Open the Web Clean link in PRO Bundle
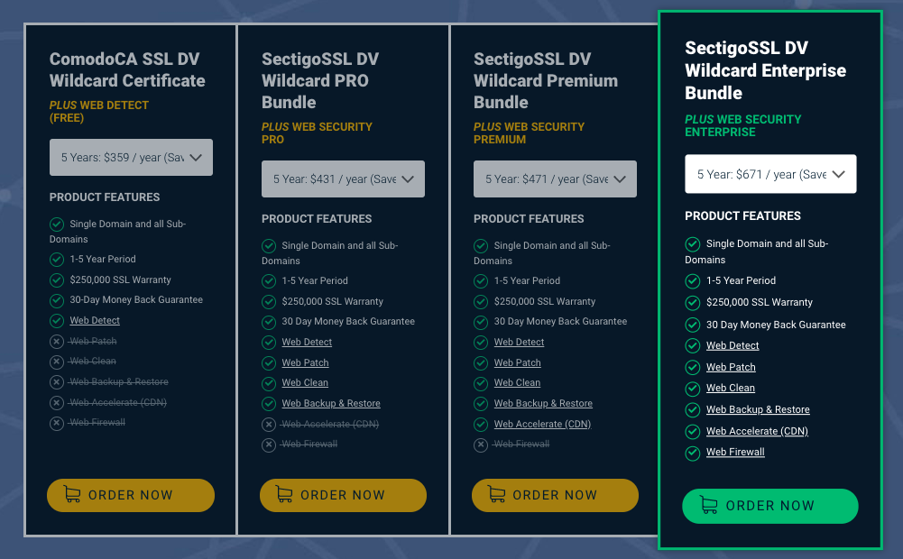903x559 pixels. (305, 382)
